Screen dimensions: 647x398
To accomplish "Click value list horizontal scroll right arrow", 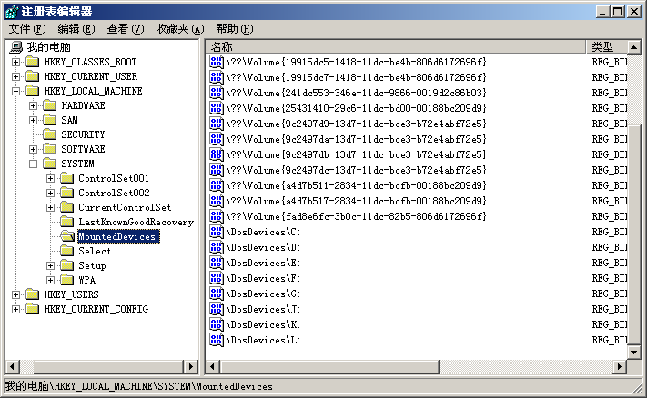I will pos(620,366).
